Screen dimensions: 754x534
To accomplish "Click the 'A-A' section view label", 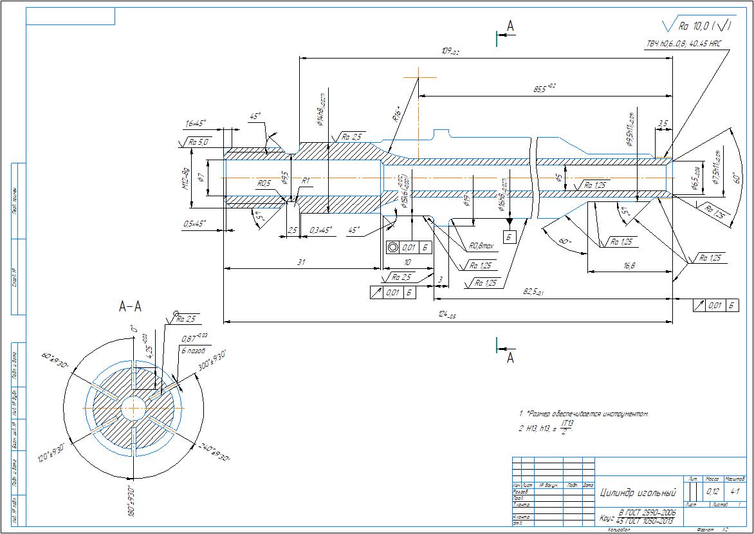I will pyautogui.click(x=130, y=307).
